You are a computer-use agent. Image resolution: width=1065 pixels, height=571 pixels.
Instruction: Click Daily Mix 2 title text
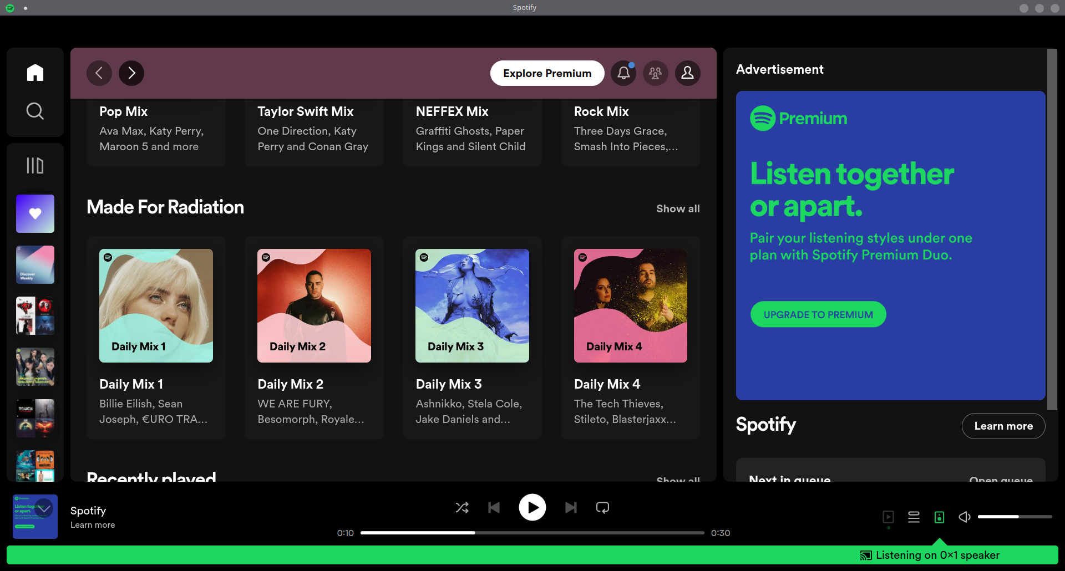tap(291, 384)
